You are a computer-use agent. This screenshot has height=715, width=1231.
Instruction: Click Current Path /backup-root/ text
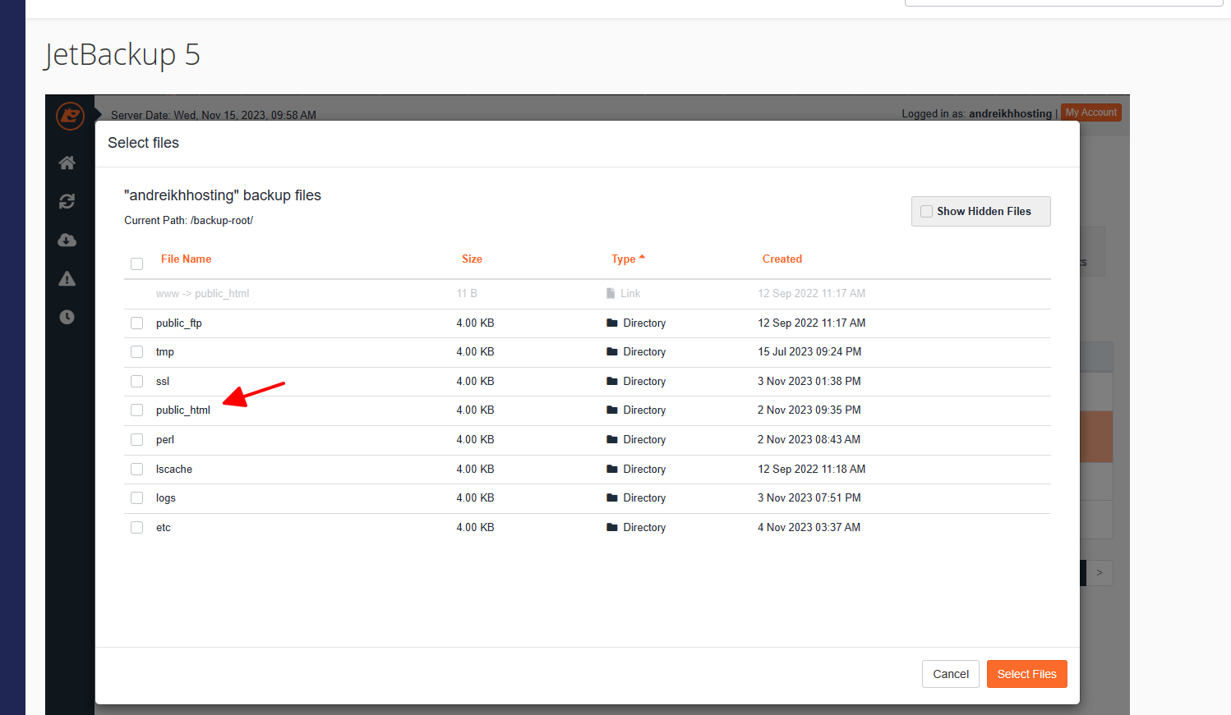[189, 220]
